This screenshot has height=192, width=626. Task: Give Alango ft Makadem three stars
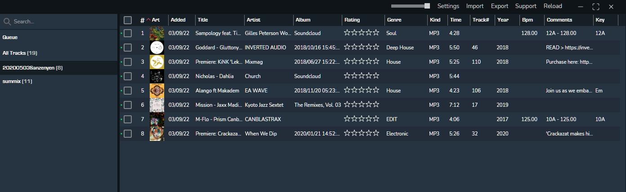362,91
